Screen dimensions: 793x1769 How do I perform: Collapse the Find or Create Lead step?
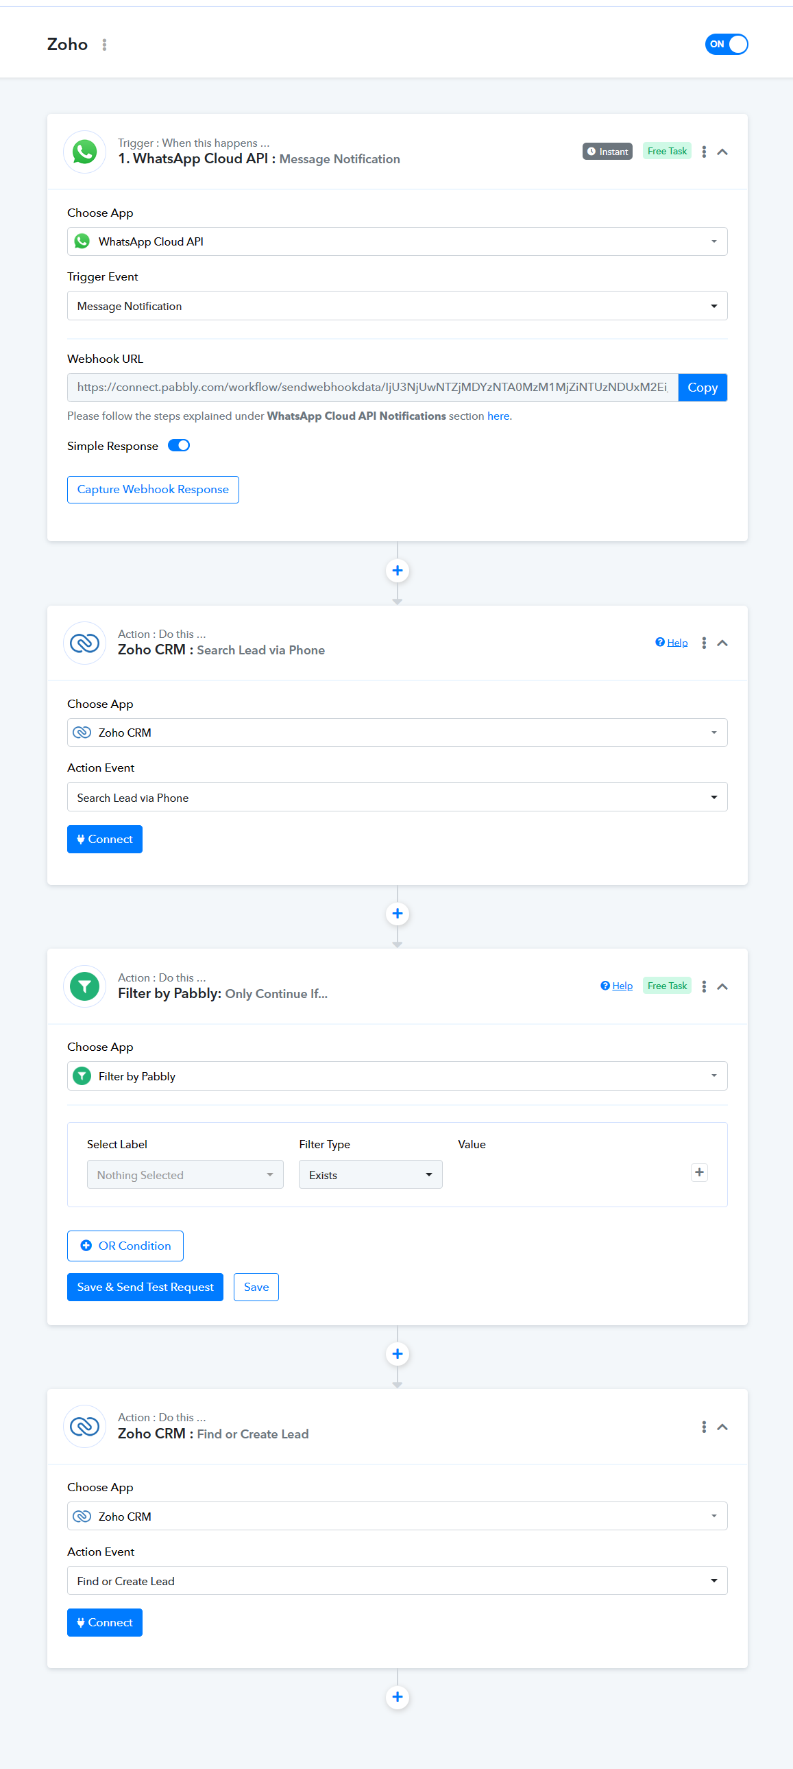pos(722,1427)
